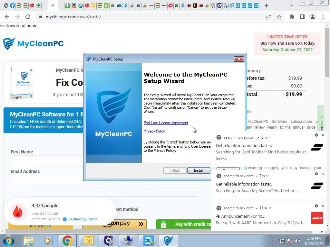Click the Install button in setup wizard

(x=199, y=170)
